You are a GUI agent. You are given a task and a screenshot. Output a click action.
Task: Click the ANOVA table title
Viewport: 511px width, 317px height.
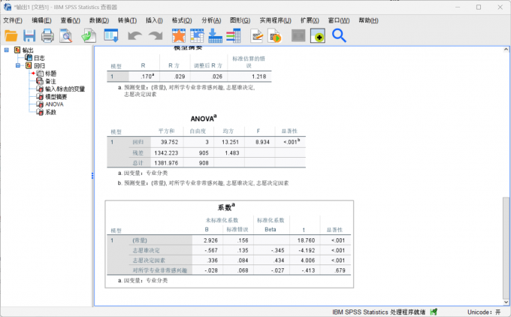(x=204, y=118)
